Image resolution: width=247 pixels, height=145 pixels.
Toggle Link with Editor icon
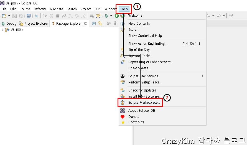pyautogui.click(x=100, y=24)
